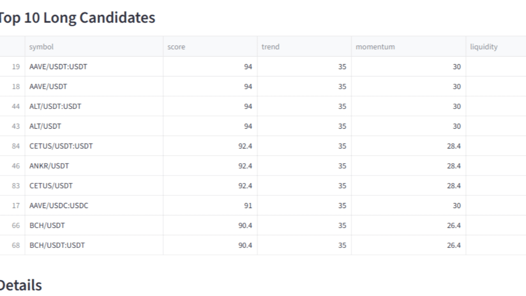Click the Top 10 Long Candidates heading
Image resolution: width=526 pixels, height=296 pixels.
tap(77, 18)
